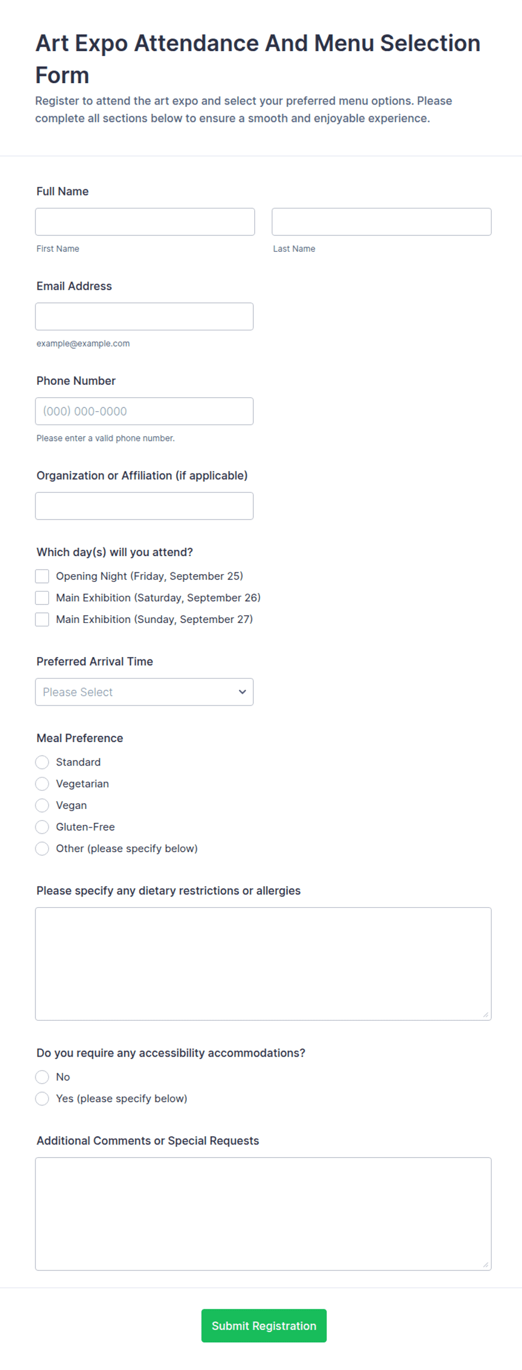Select Yes for accessibility accommodations
Image resolution: width=522 pixels, height=1370 pixels.
42,1099
